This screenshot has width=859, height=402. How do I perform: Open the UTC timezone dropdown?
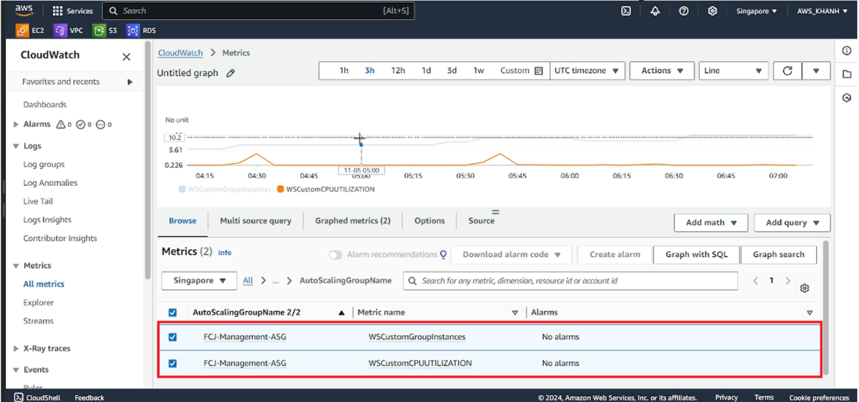click(587, 71)
